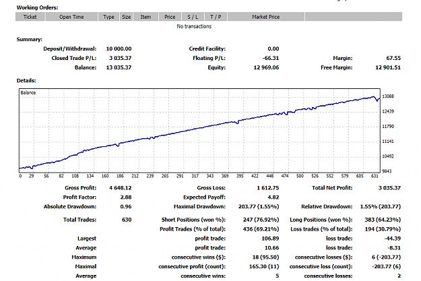
Task: Click the Balance chart legend label
Action: point(28,93)
